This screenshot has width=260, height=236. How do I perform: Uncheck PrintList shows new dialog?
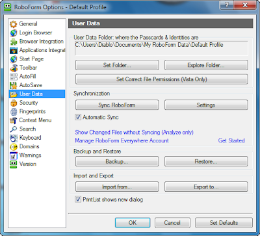[x=78, y=199]
